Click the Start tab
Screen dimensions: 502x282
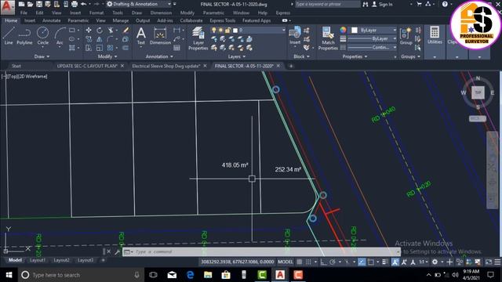(x=16, y=66)
